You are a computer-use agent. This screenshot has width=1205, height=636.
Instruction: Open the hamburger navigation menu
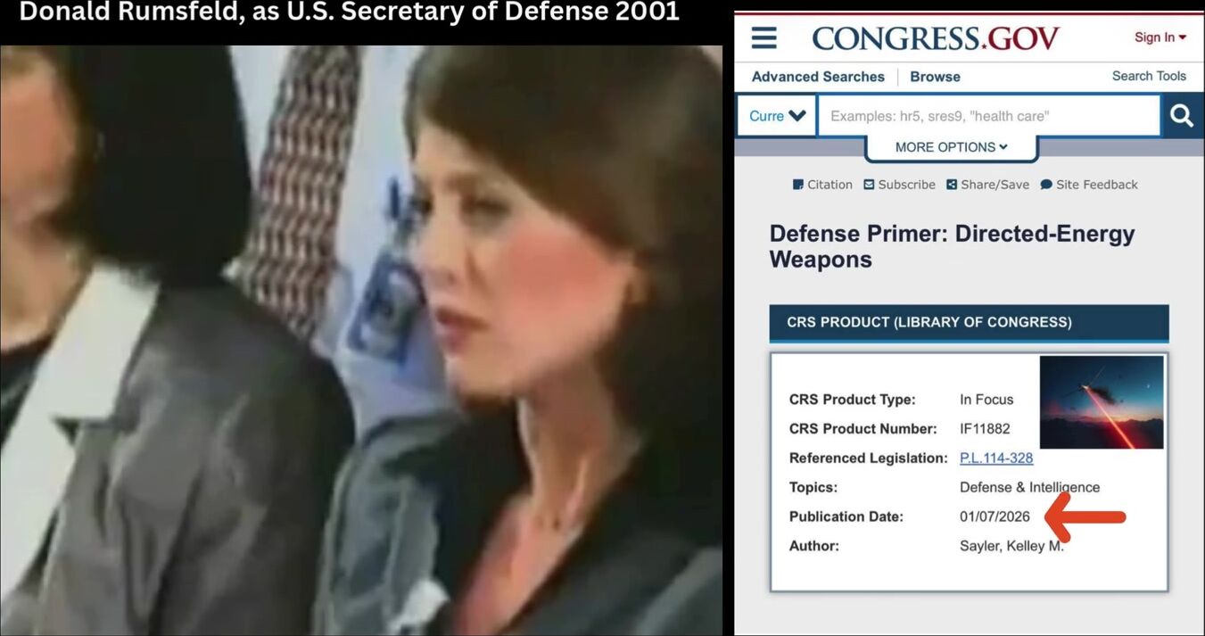[x=763, y=38]
